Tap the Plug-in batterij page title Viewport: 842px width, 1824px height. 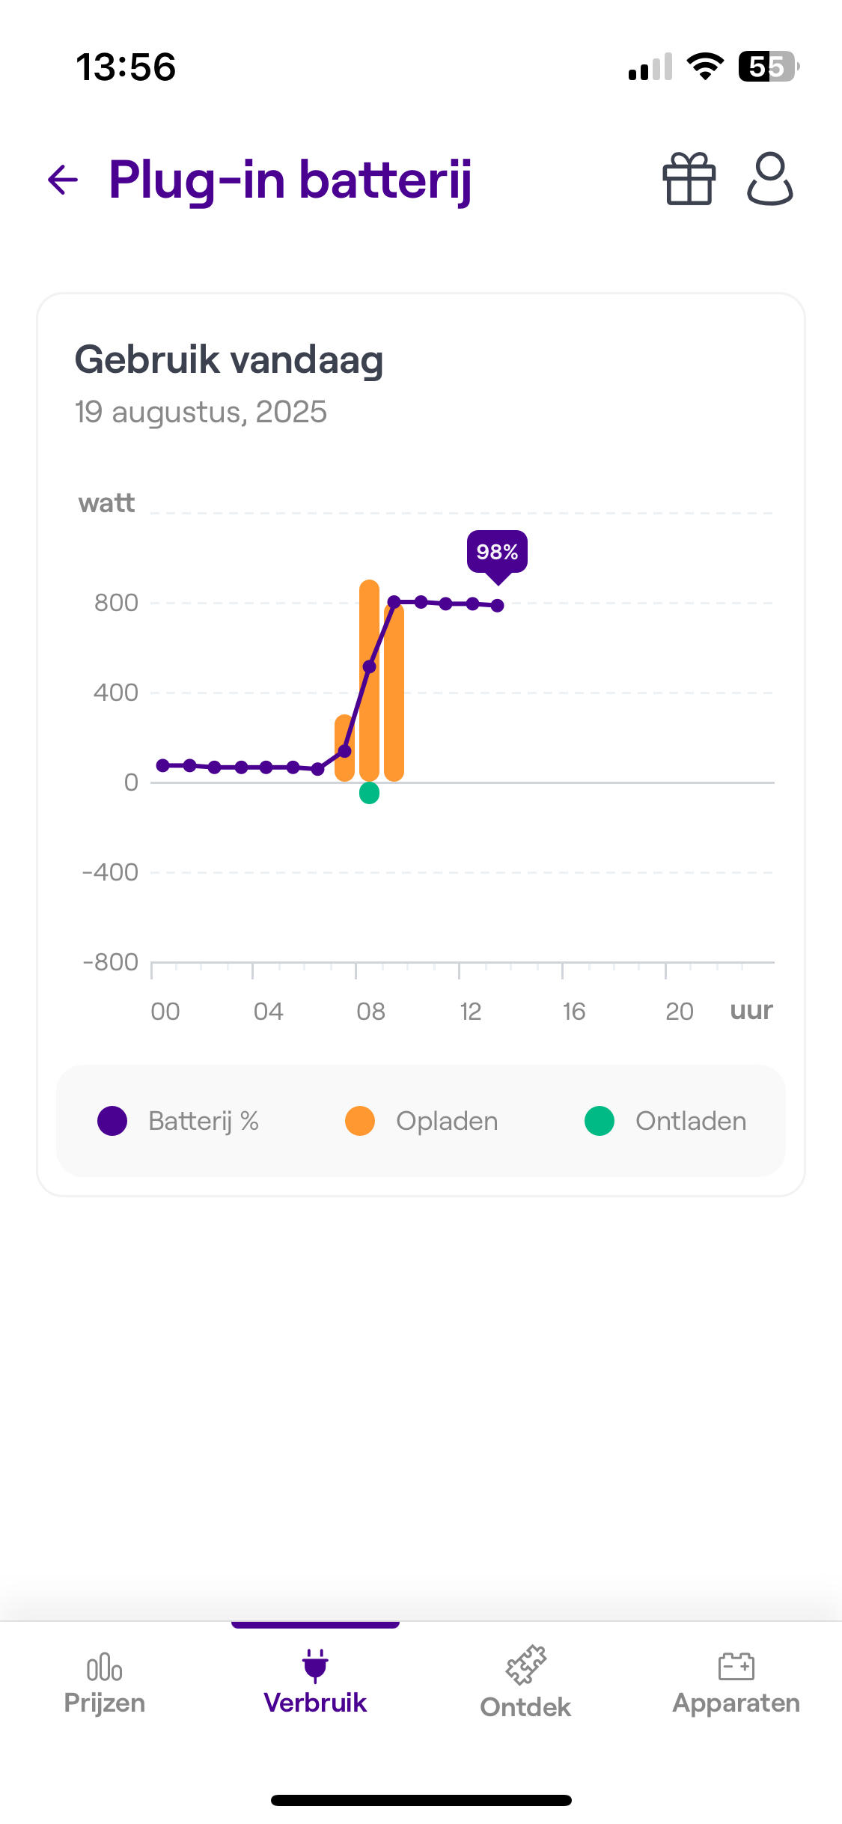[x=290, y=180]
